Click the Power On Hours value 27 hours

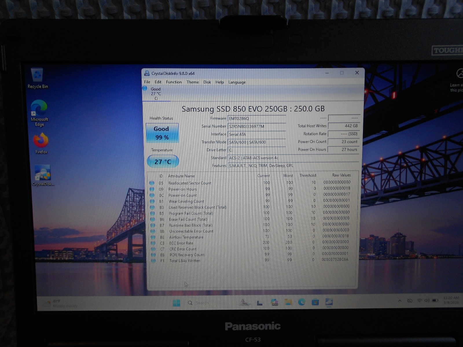point(344,149)
